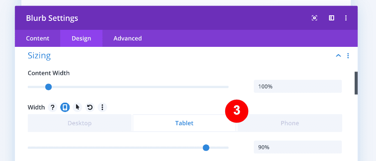Select the Tablet device view for Width
376x161 pixels.
point(184,123)
